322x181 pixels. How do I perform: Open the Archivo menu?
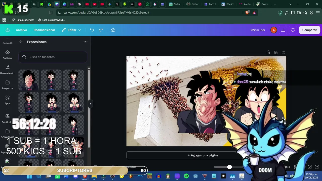21,30
